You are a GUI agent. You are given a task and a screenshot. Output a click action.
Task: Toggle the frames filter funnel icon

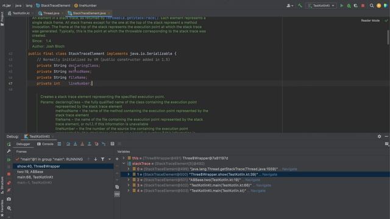pos(102,159)
